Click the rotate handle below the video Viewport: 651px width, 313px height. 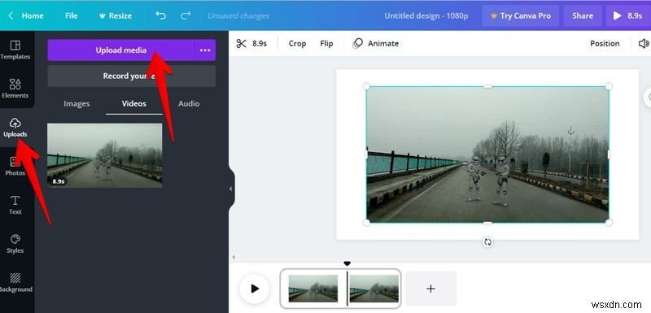pyautogui.click(x=487, y=242)
